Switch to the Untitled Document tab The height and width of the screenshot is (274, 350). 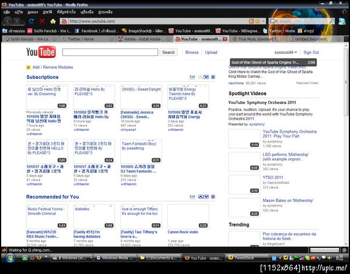coord(315,39)
